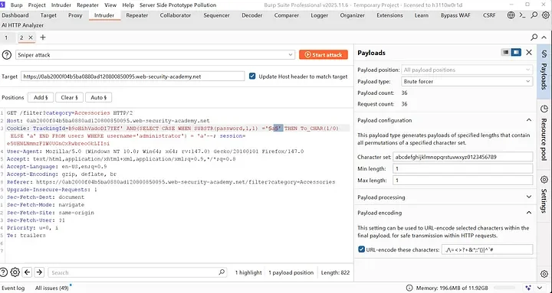Open the Payload type Brute forcer dropdown
This screenshot has height=293, width=552.
click(467, 82)
